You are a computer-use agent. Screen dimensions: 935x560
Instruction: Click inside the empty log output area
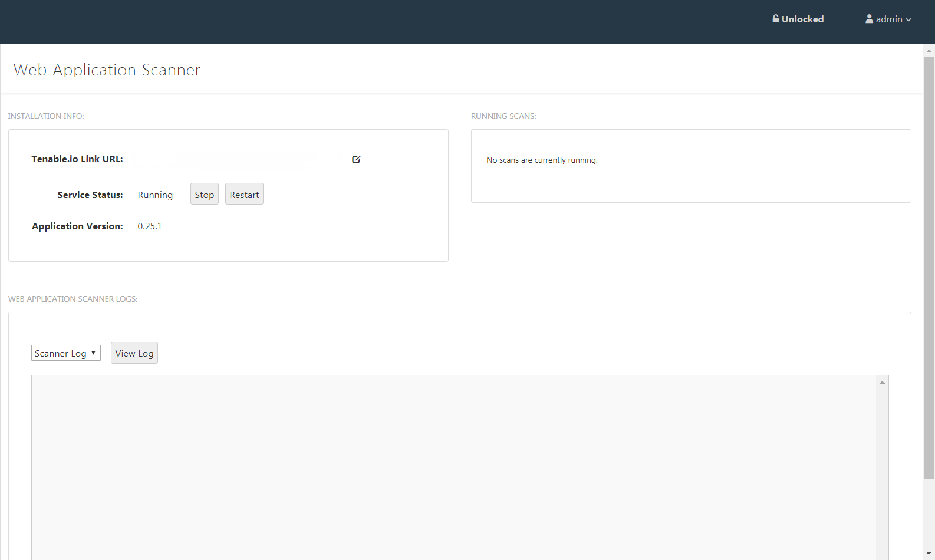453,467
